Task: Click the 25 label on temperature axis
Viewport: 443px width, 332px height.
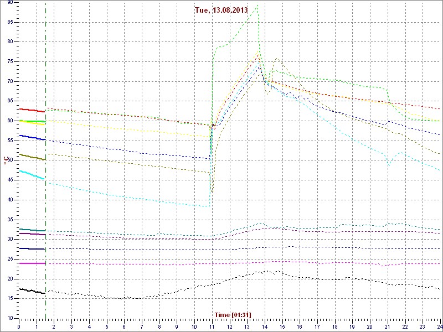Action: tap(10, 259)
